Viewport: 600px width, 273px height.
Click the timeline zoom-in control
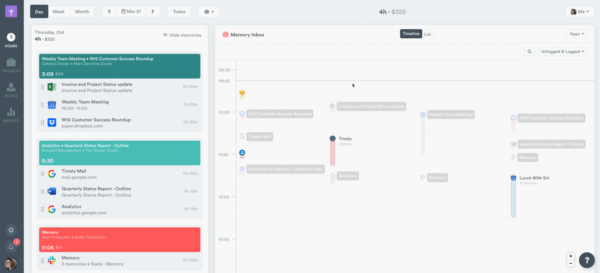click(x=570, y=256)
